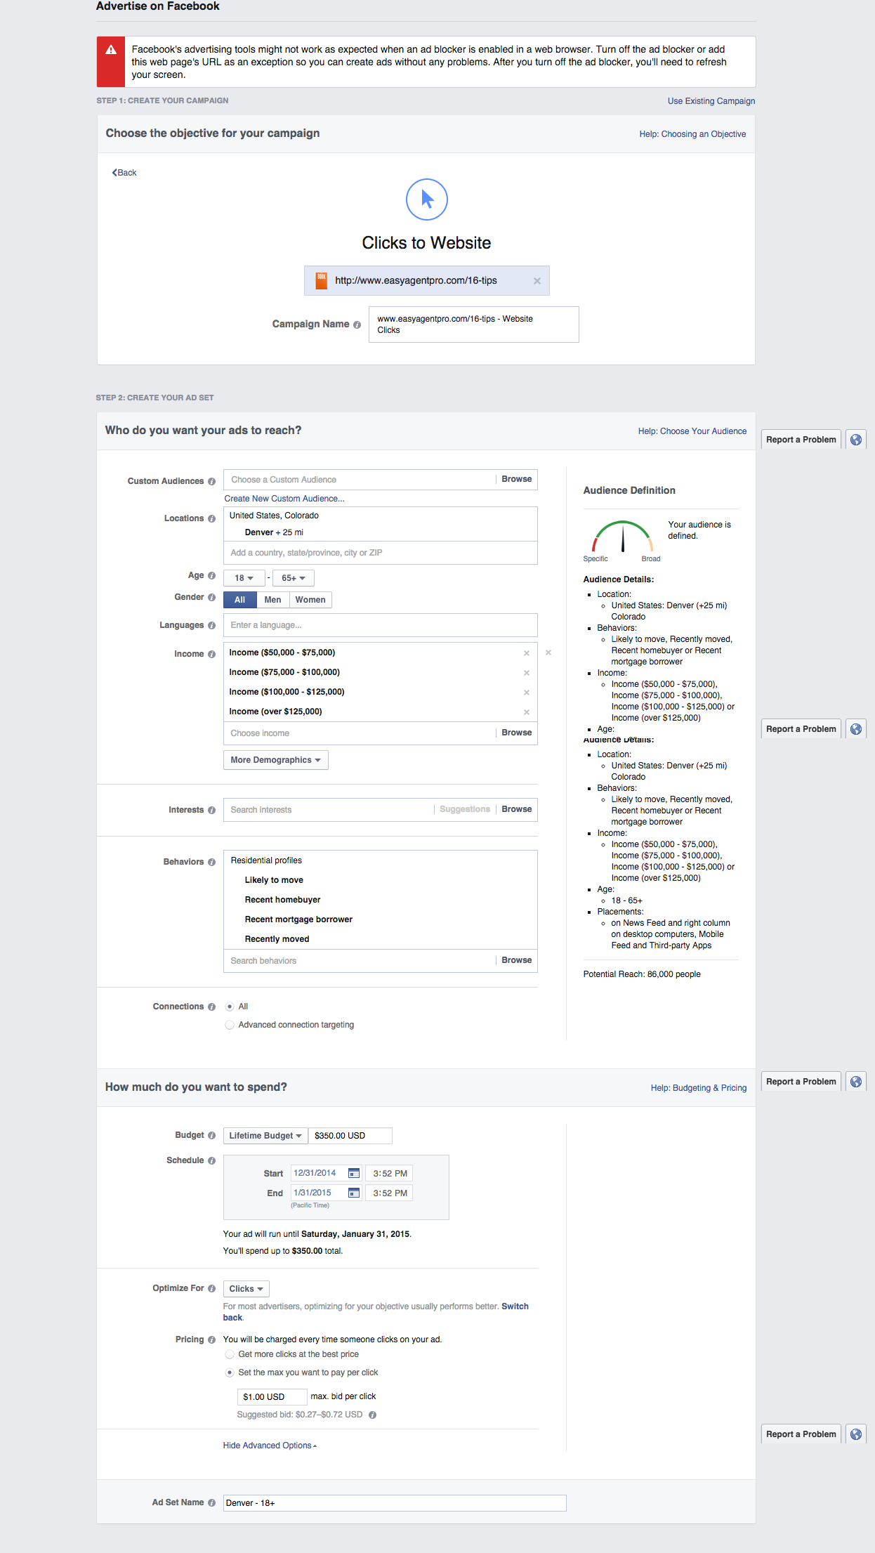This screenshot has height=1553, width=875.
Task: Click the globe icon beside audience Report a Problem
Action: [856, 440]
